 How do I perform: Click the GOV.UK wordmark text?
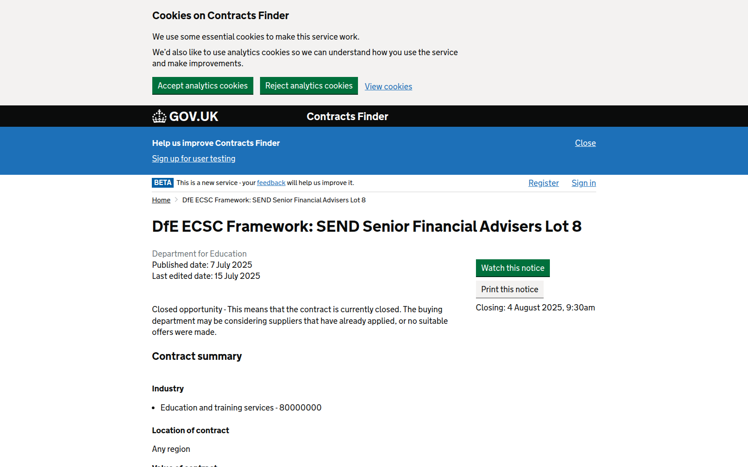pyautogui.click(x=194, y=117)
